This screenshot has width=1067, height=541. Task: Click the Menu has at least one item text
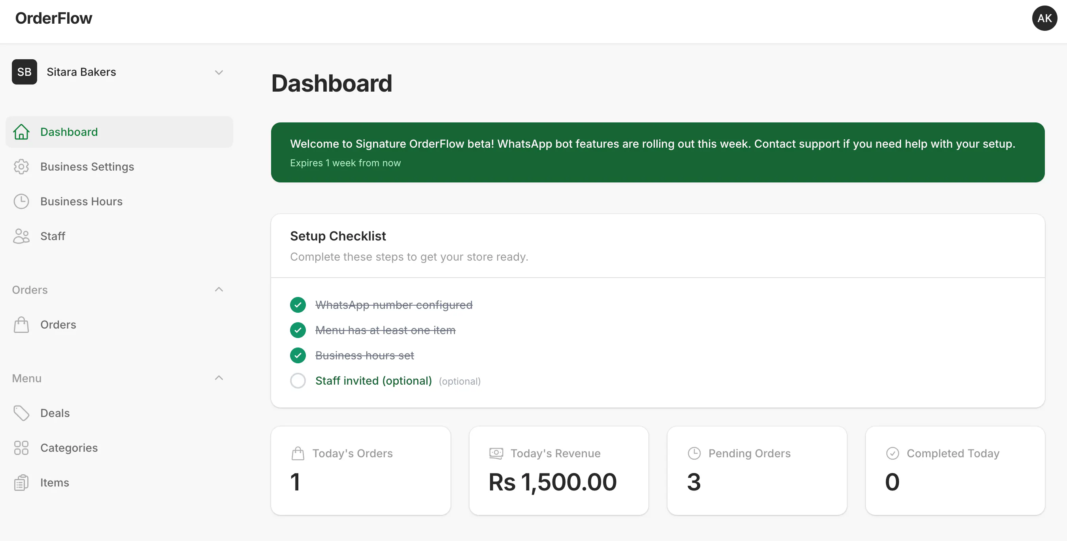[385, 330]
